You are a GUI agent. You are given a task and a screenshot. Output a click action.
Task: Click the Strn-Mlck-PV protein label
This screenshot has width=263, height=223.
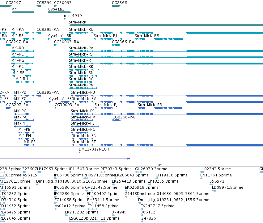coord(84,99)
